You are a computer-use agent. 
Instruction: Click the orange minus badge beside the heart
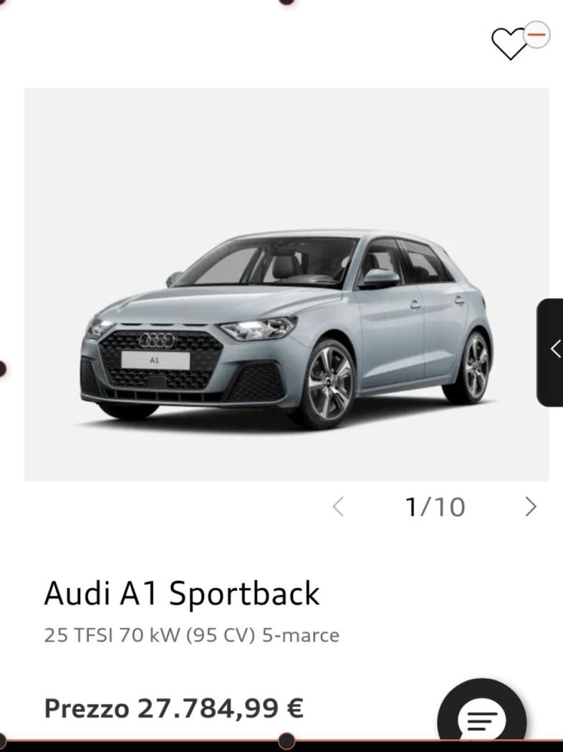[537, 34]
